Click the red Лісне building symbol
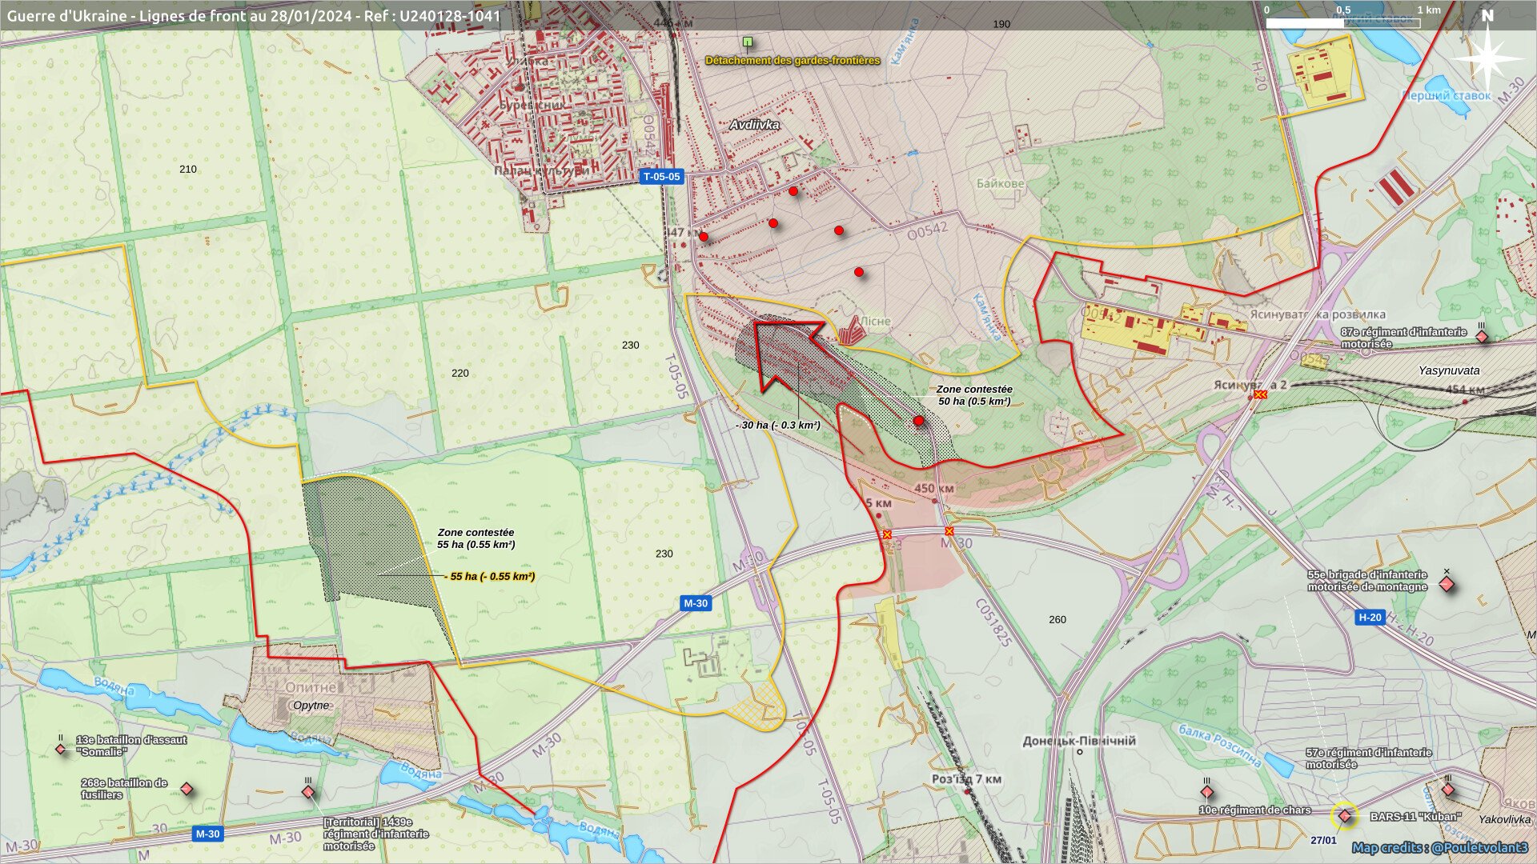The height and width of the screenshot is (864, 1537). (851, 331)
